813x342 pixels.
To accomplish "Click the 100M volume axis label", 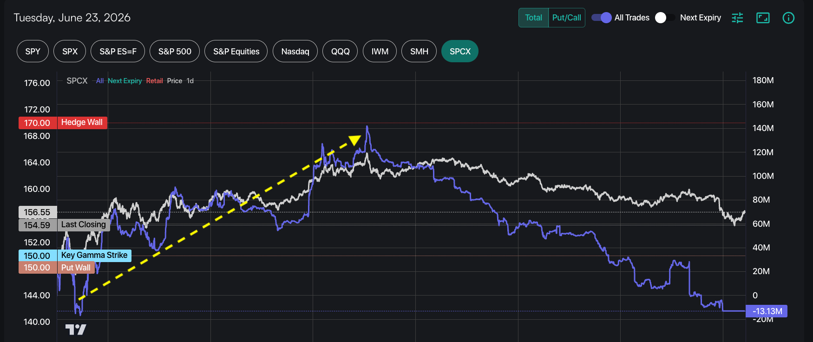I will click(763, 176).
